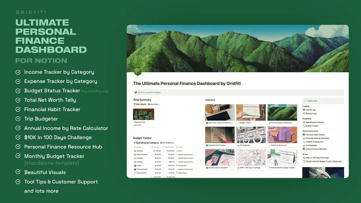Click the Category column header

(x=139, y=147)
